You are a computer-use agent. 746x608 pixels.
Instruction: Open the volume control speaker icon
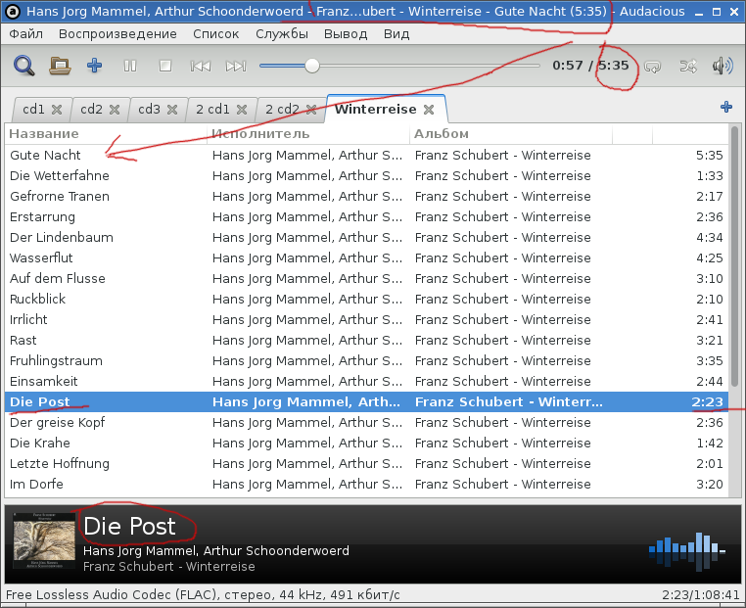pyautogui.click(x=723, y=66)
